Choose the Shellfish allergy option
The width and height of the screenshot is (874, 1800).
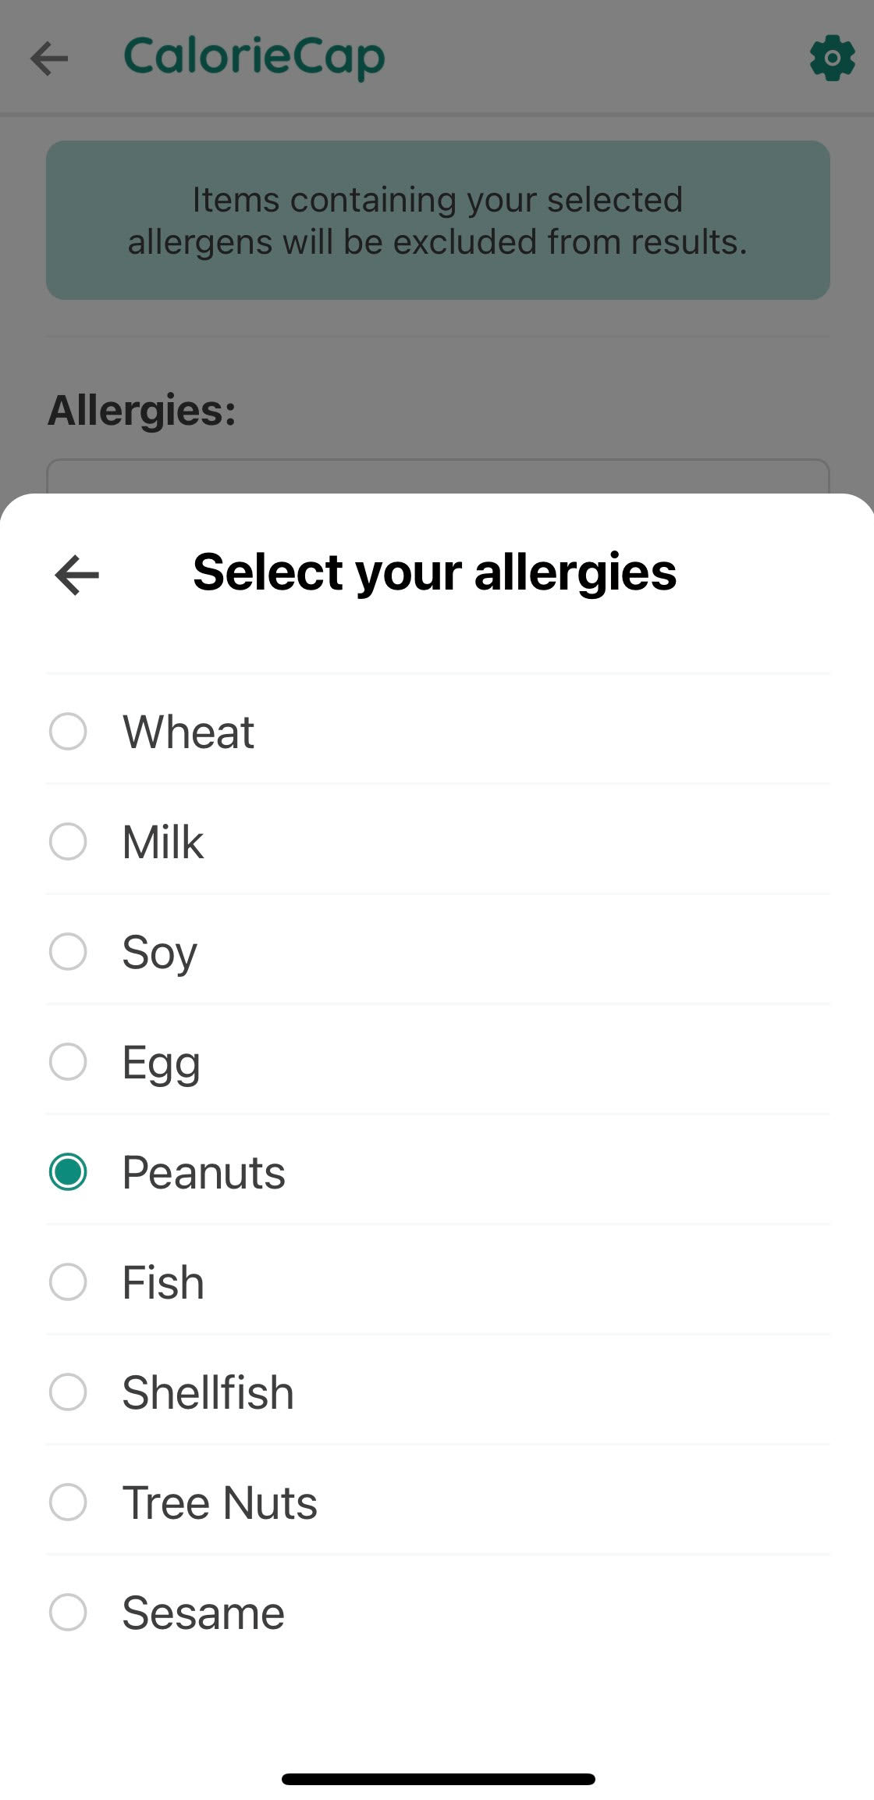point(438,1392)
